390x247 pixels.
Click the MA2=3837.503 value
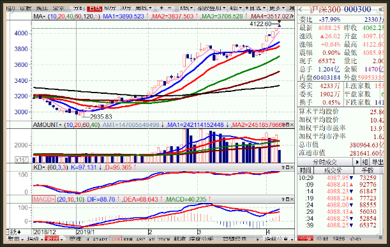point(172,17)
